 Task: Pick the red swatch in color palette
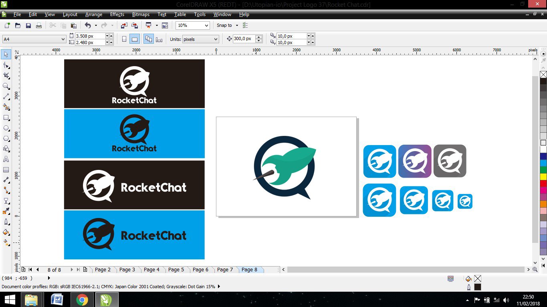click(x=543, y=183)
